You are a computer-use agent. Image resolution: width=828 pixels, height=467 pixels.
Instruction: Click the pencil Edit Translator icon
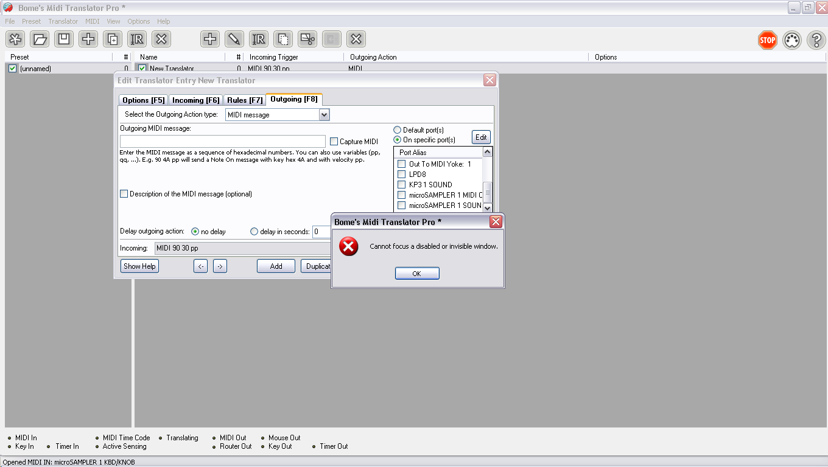click(x=234, y=40)
